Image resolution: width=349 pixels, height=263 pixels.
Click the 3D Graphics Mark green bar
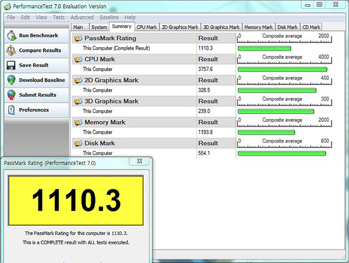pyautogui.click(x=276, y=111)
